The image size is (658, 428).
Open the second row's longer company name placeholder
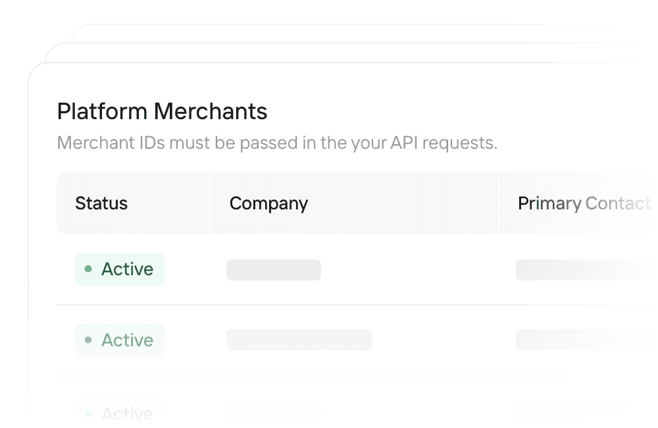(x=299, y=340)
